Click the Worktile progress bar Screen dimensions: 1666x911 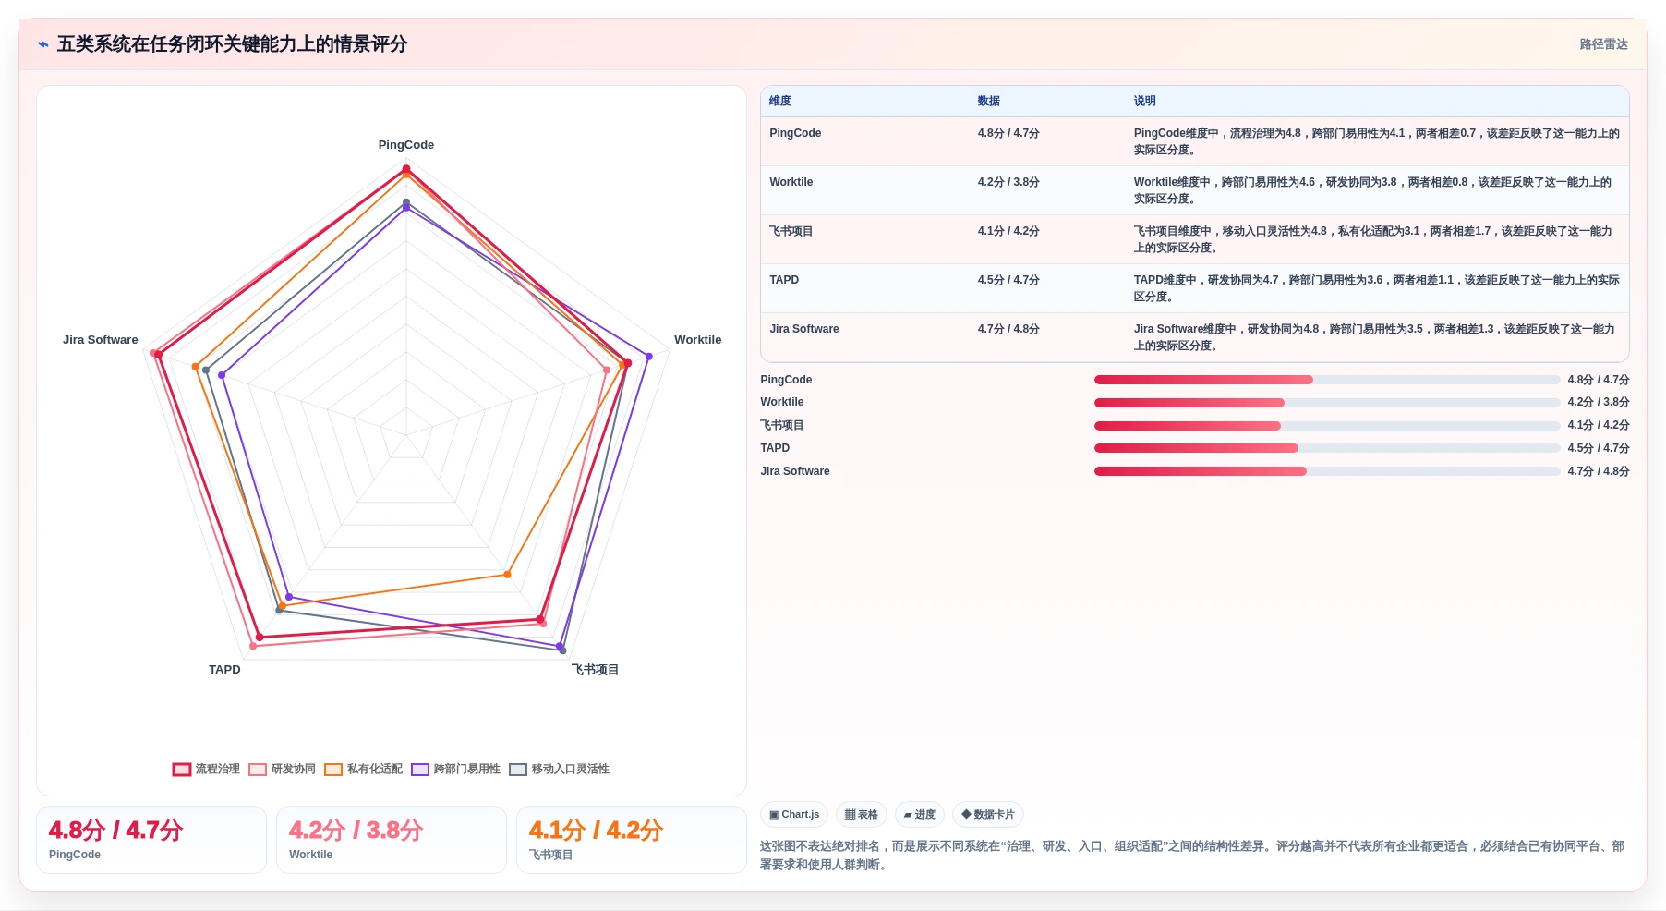[1327, 403]
